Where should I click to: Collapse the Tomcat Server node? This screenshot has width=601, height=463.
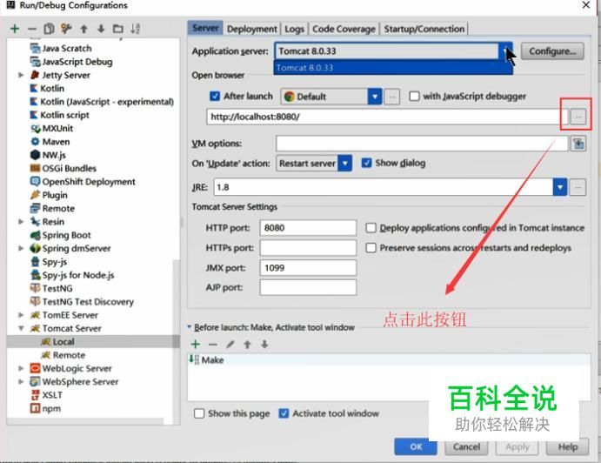pyautogui.click(x=21, y=328)
